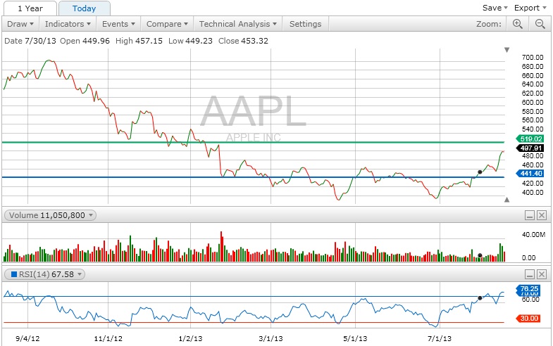Click the Open 449.96 value
The height and width of the screenshot is (346, 553).
[x=85, y=41]
